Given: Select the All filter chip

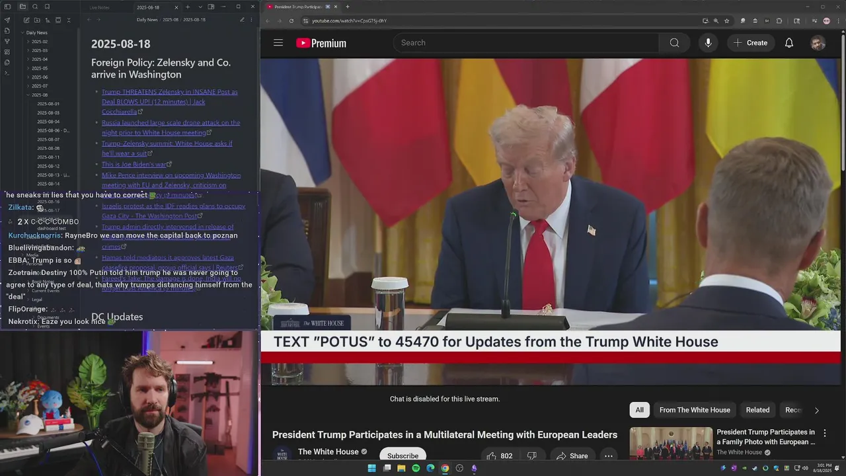Looking at the screenshot, I should [639, 410].
